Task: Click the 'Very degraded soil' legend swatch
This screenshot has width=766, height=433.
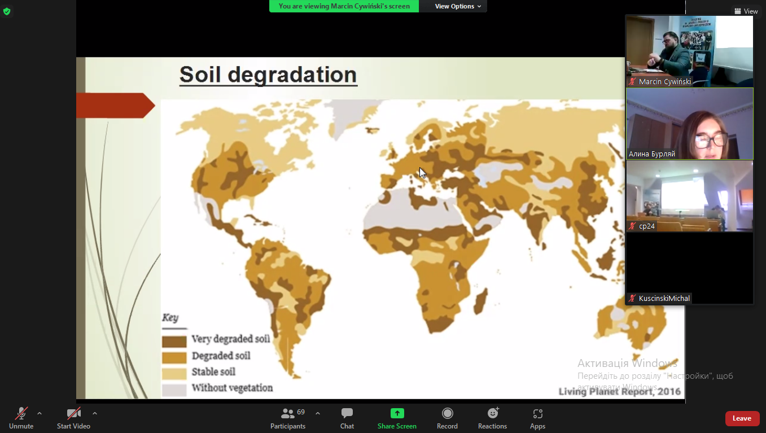Action: 174,341
